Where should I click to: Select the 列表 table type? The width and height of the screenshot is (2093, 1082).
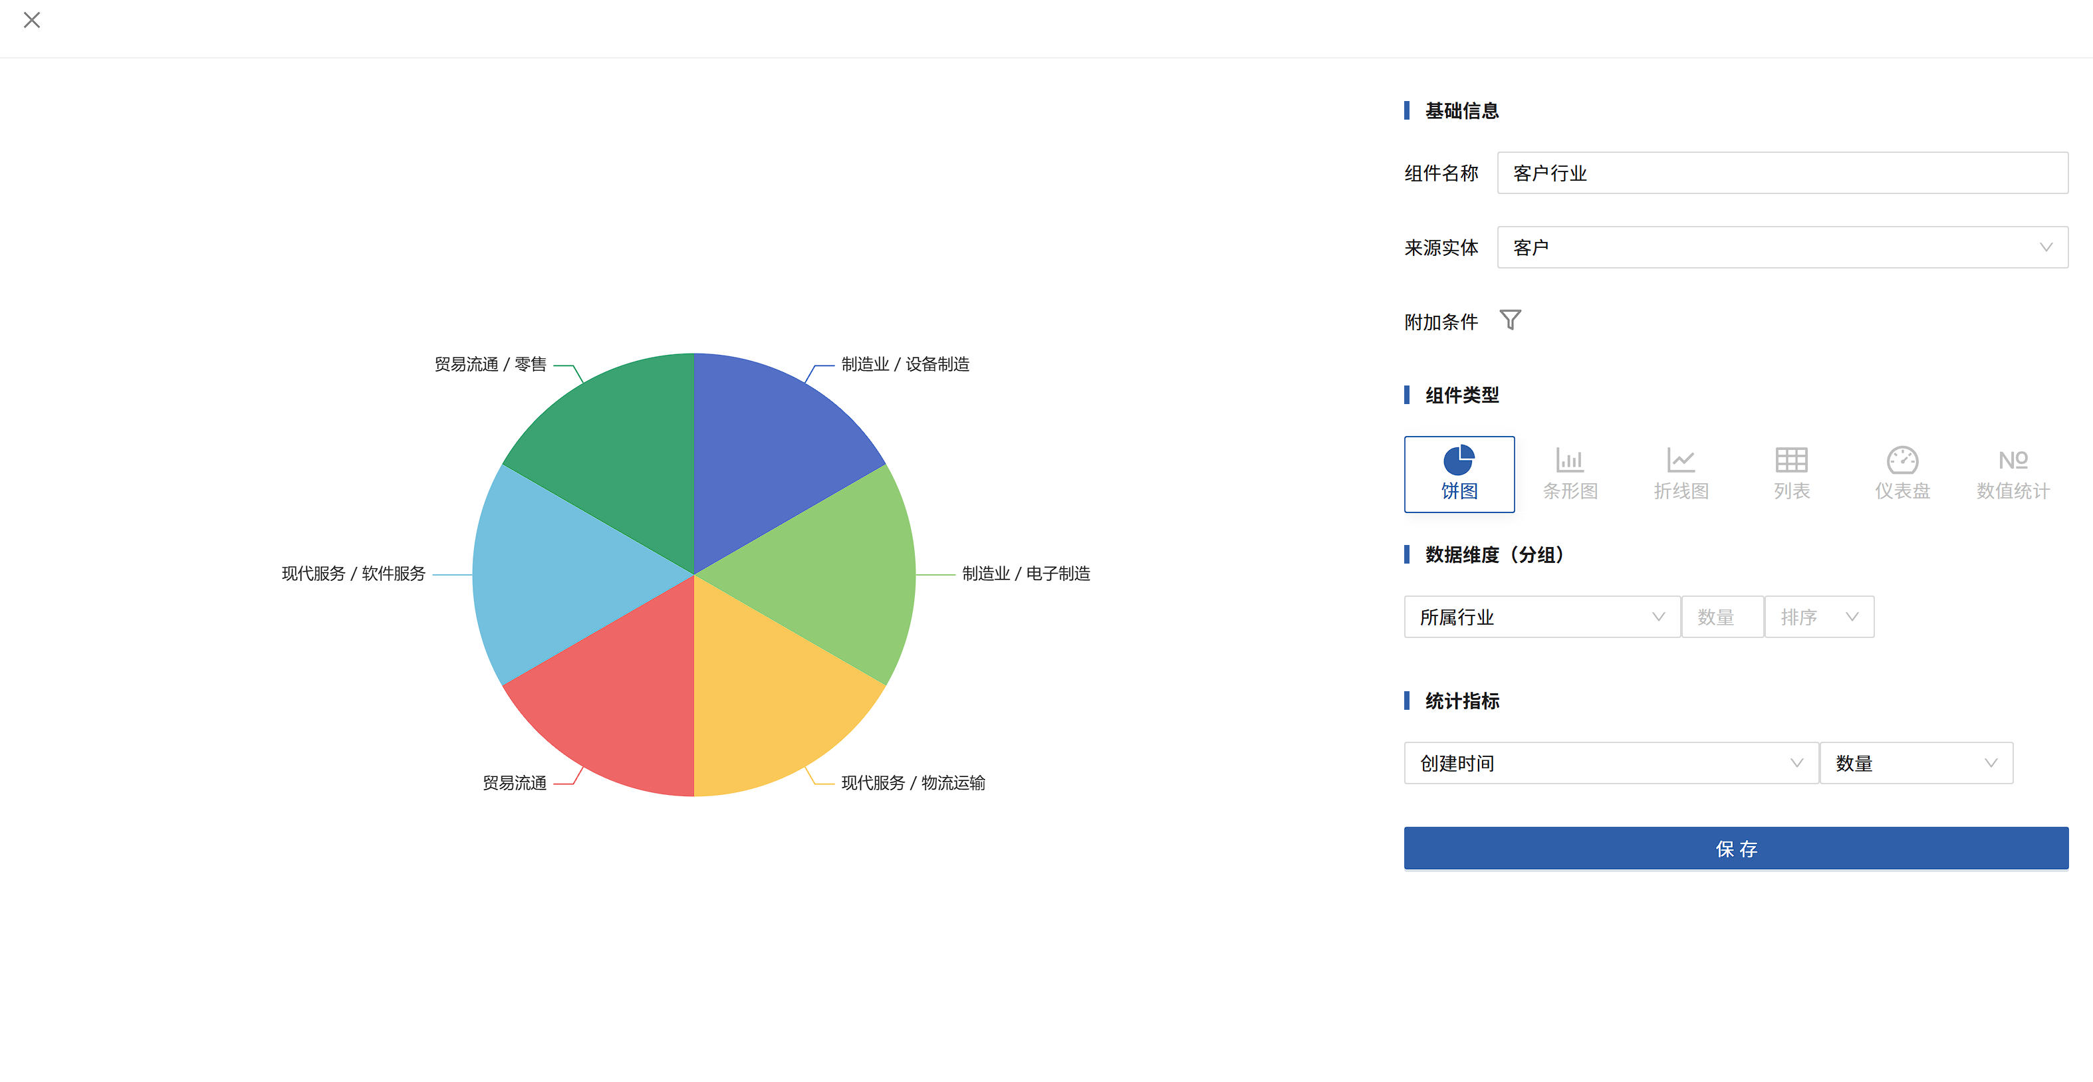coord(1792,475)
